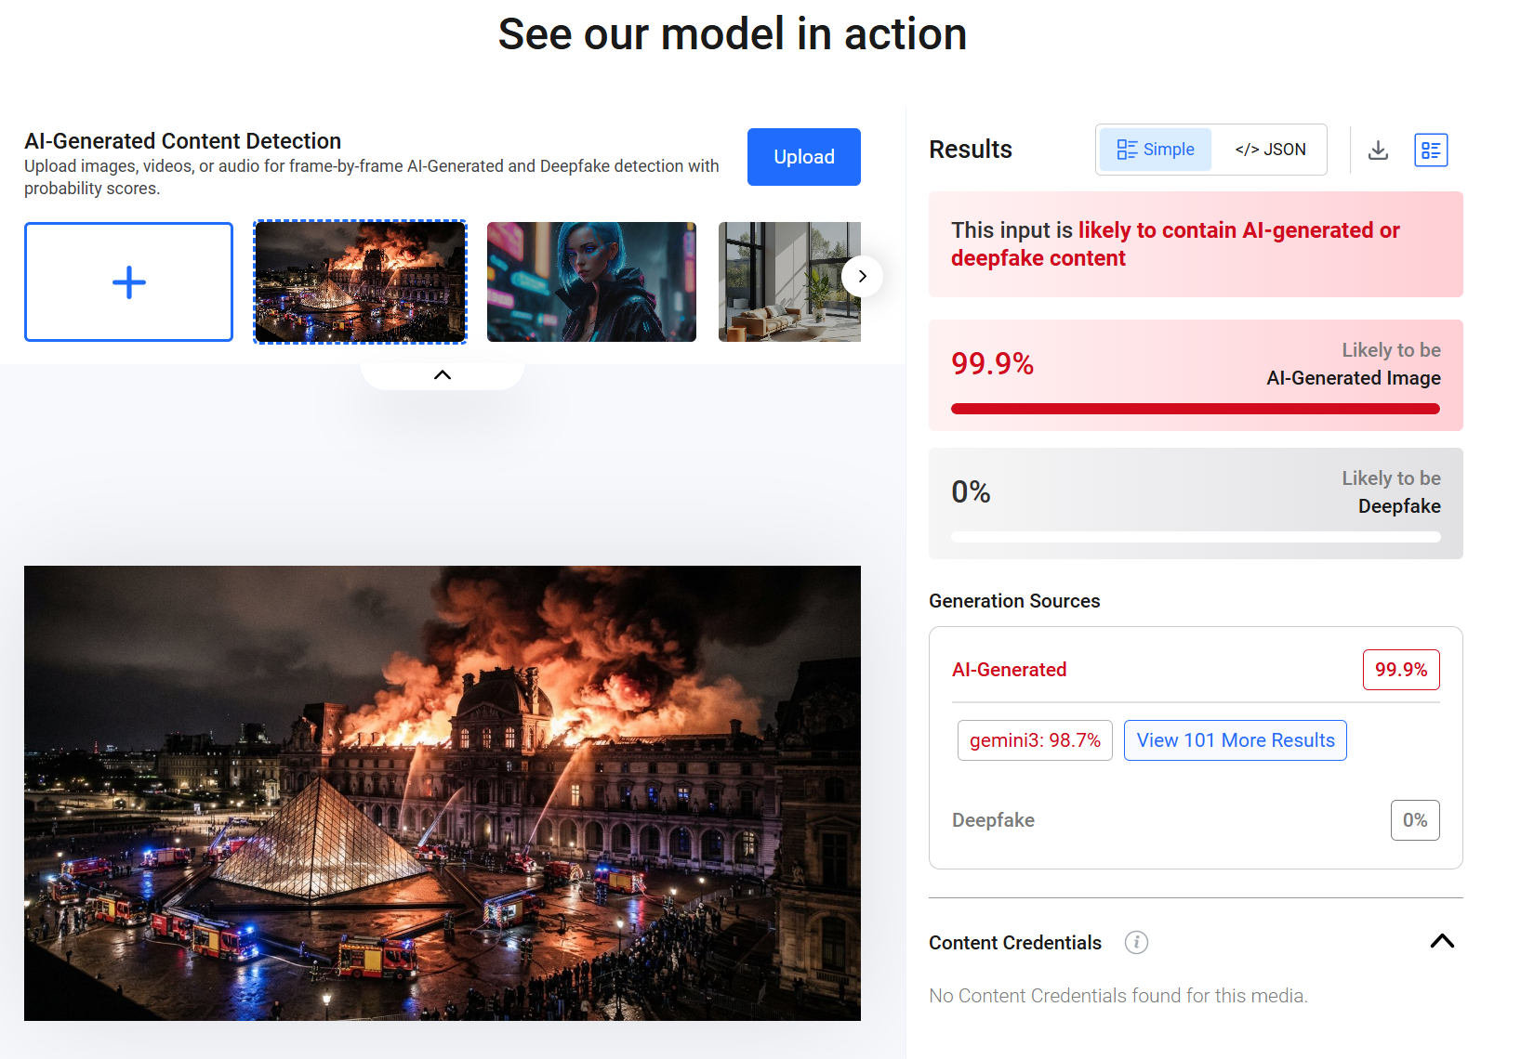Collapse the Content Credentials section

[1442, 941]
